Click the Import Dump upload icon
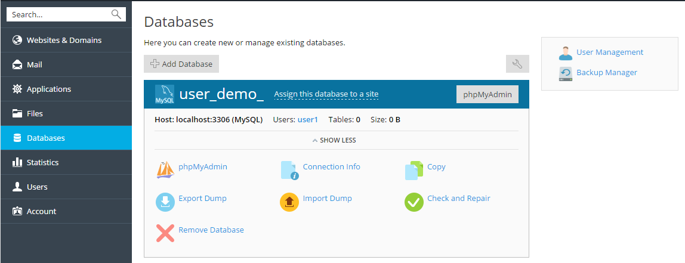685x263 pixels. (x=289, y=202)
